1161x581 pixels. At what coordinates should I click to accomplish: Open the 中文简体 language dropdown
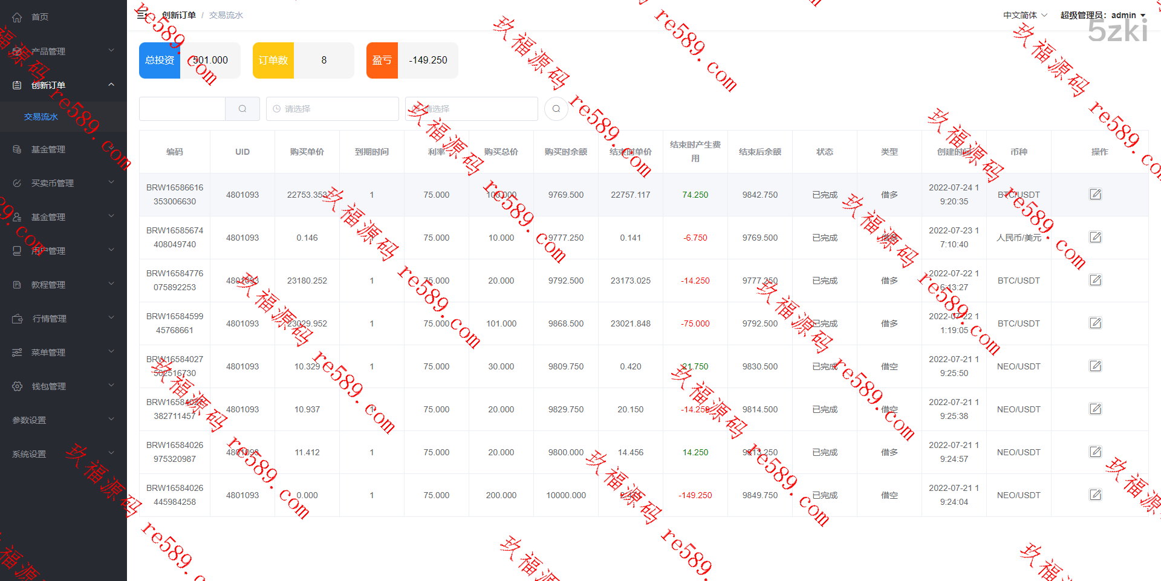click(x=1024, y=15)
